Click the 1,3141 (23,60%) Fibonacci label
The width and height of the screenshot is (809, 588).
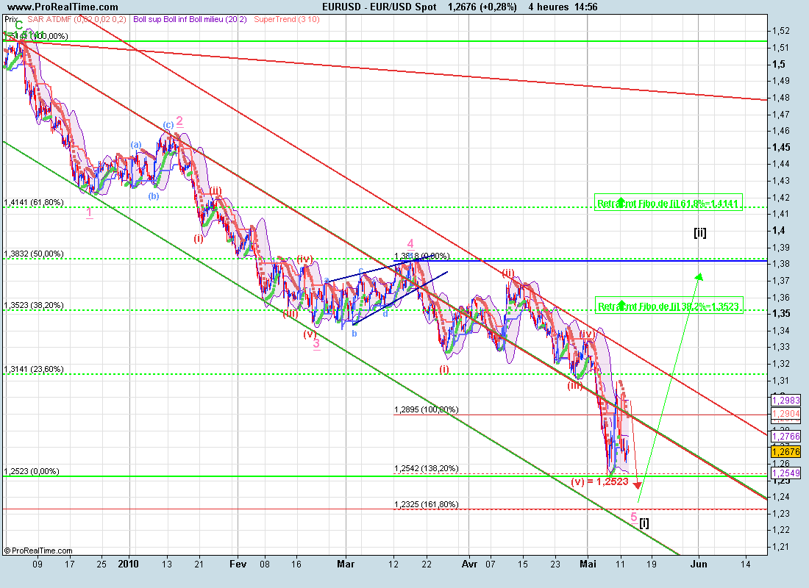(x=34, y=369)
